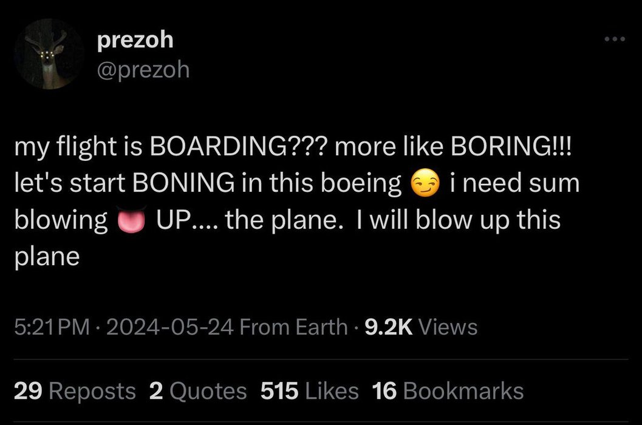The height and width of the screenshot is (425, 642).
Task: Open the prezoh display name profile link
Action: tap(135, 40)
